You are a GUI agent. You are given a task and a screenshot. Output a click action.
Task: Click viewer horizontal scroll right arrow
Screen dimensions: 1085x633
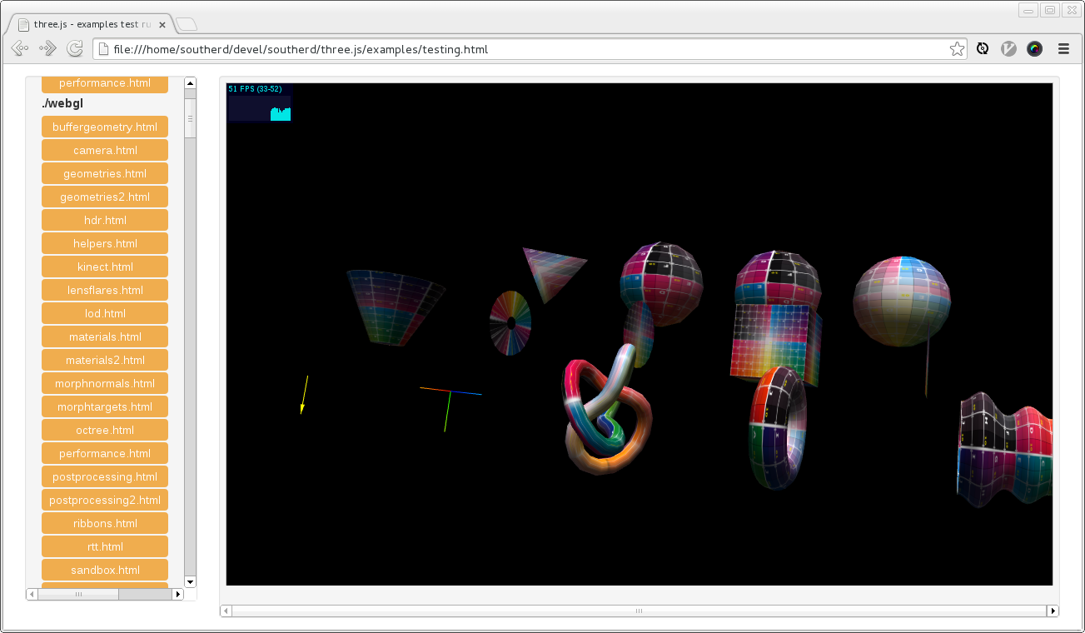[1053, 611]
